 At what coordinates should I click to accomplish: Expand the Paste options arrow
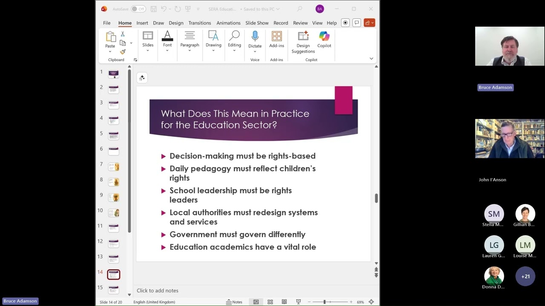pos(110,51)
